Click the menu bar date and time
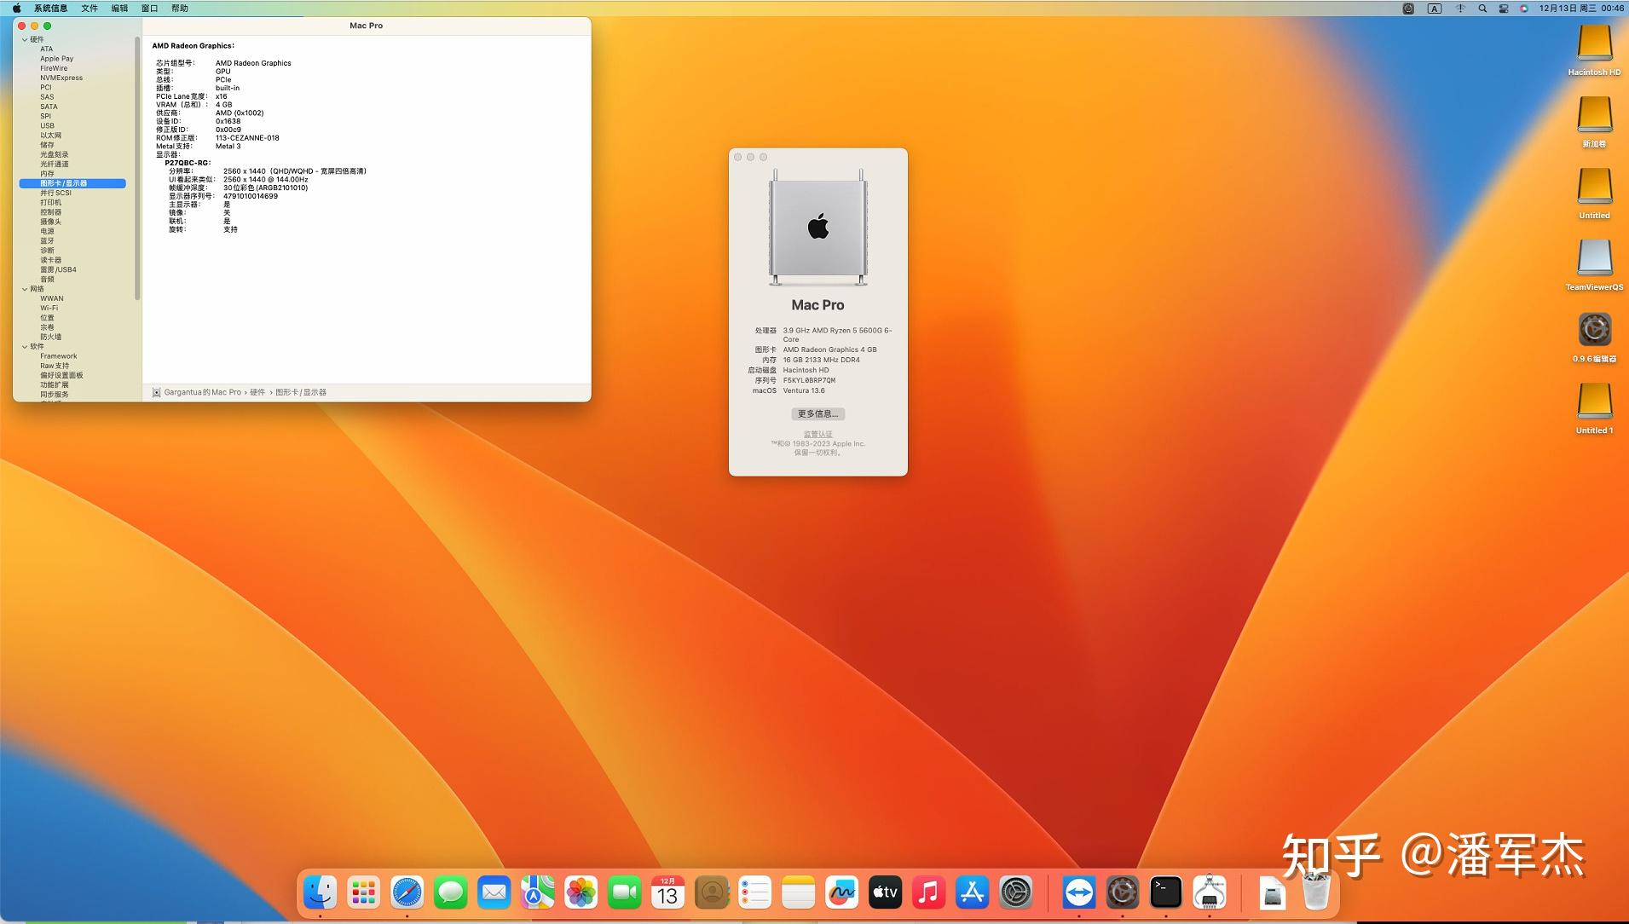The width and height of the screenshot is (1629, 924). click(x=1581, y=9)
